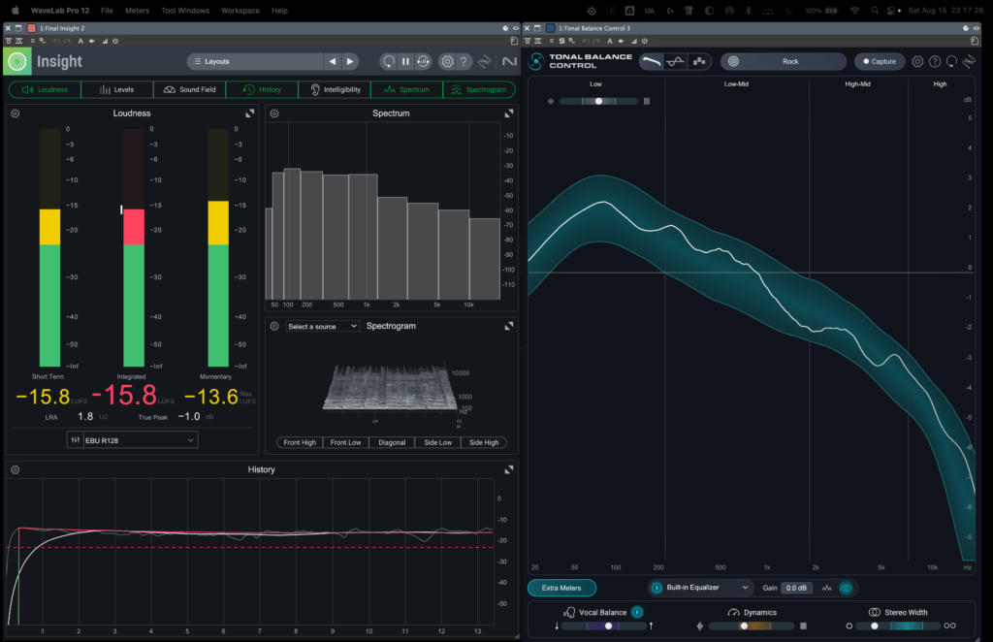Toggle the Loudness module tab

[45, 89]
